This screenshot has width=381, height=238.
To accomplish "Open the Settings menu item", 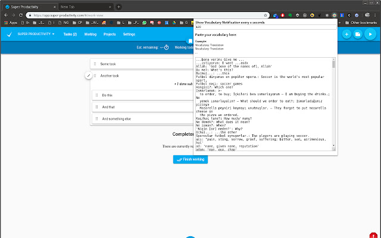I will (129, 35).
